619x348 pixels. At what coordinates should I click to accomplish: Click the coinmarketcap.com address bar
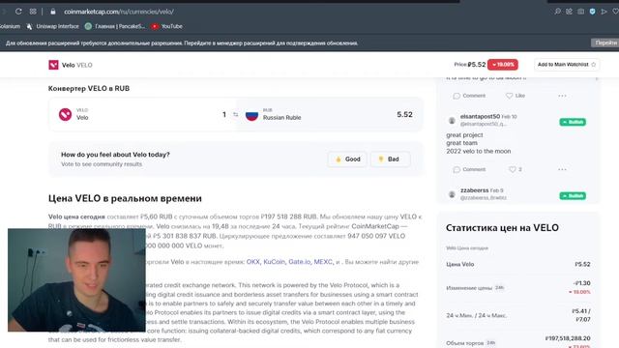coord(119,12)
